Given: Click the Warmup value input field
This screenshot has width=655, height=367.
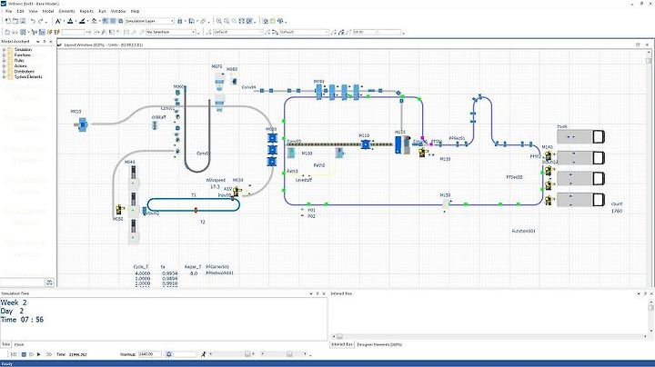Looking at the screenshot, I should click(x=149, y=354).
